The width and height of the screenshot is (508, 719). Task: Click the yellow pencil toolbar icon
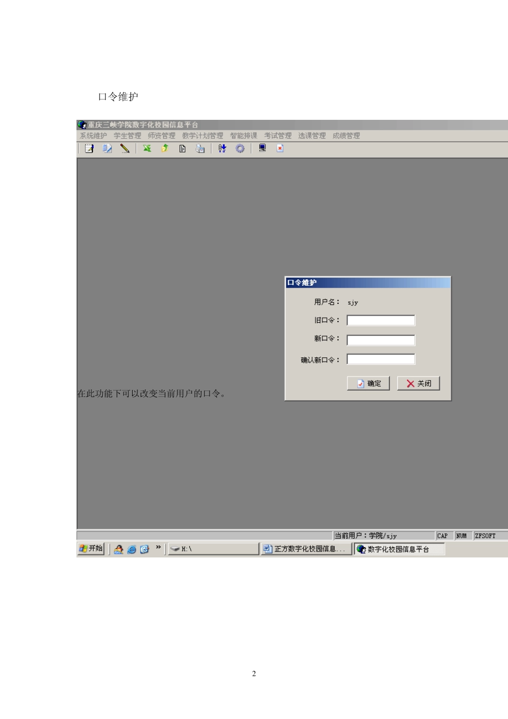[125, 148]
